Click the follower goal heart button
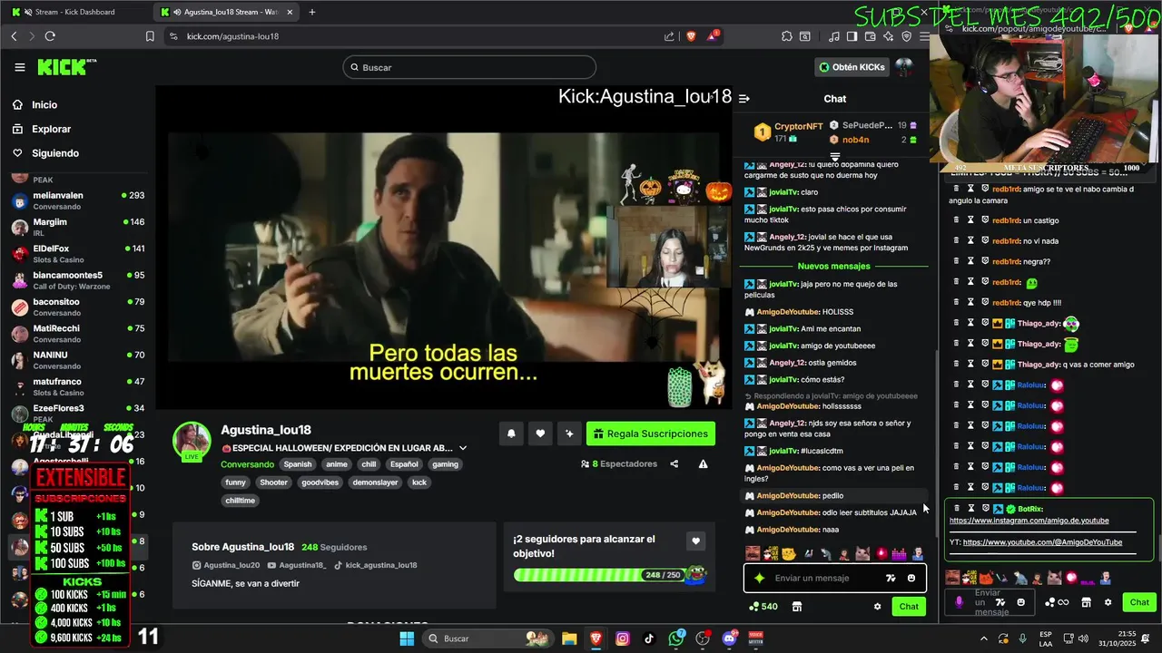 click(x=695, y=541)
